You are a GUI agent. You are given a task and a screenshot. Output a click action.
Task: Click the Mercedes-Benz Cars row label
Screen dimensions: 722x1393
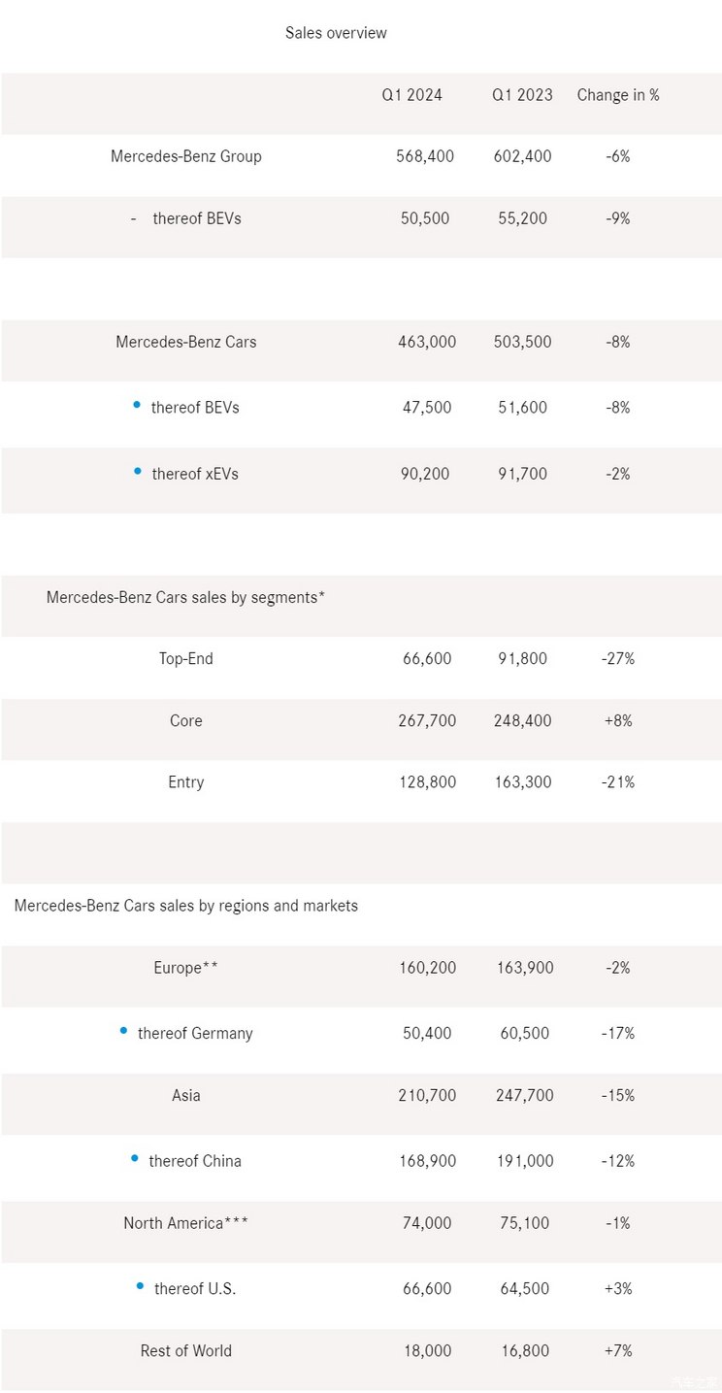186,342
